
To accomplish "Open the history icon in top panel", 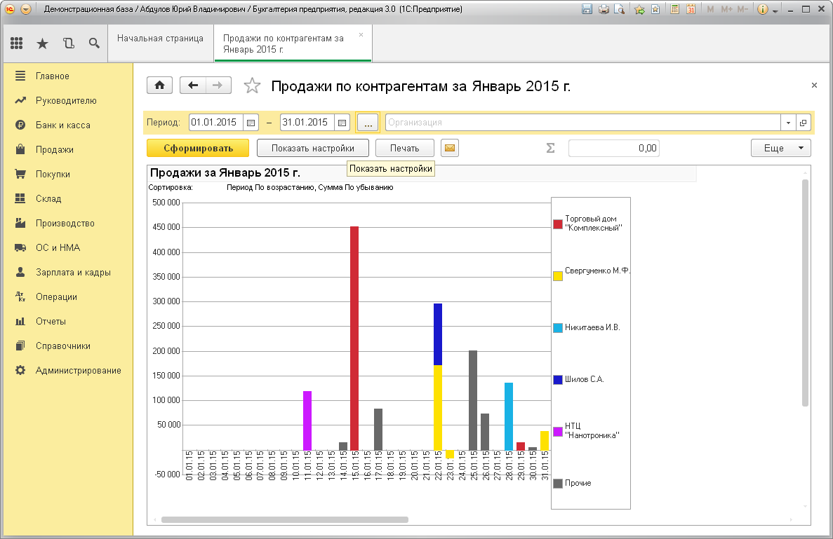I will (x=68, y=43).
